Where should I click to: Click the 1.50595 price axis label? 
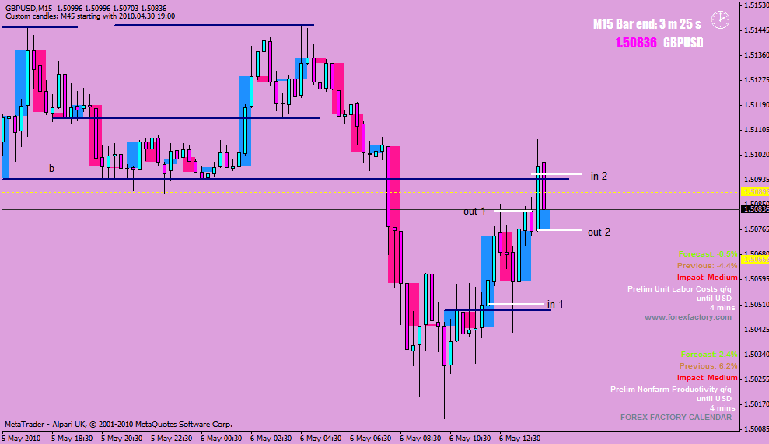[757, 279]
